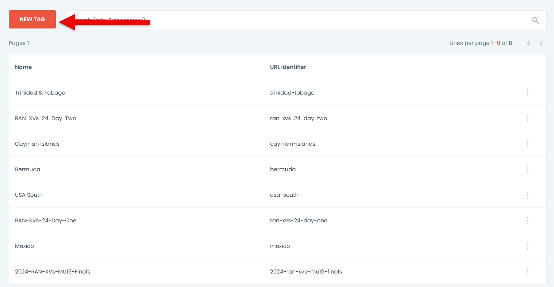Go to the previous page arrow
Image resolution: width=554 pixels, height=287 pixels.
(x=528, y=43)
